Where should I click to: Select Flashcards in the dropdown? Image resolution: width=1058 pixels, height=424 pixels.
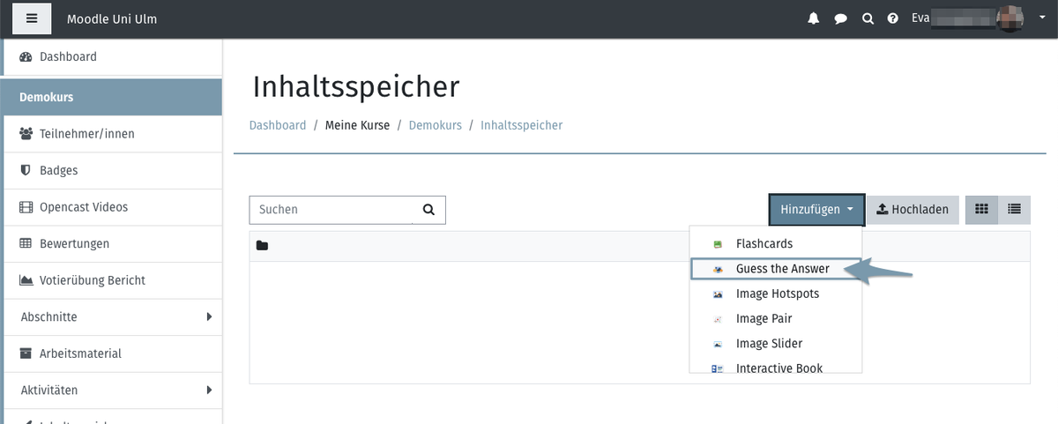click(x=764, y=244)
